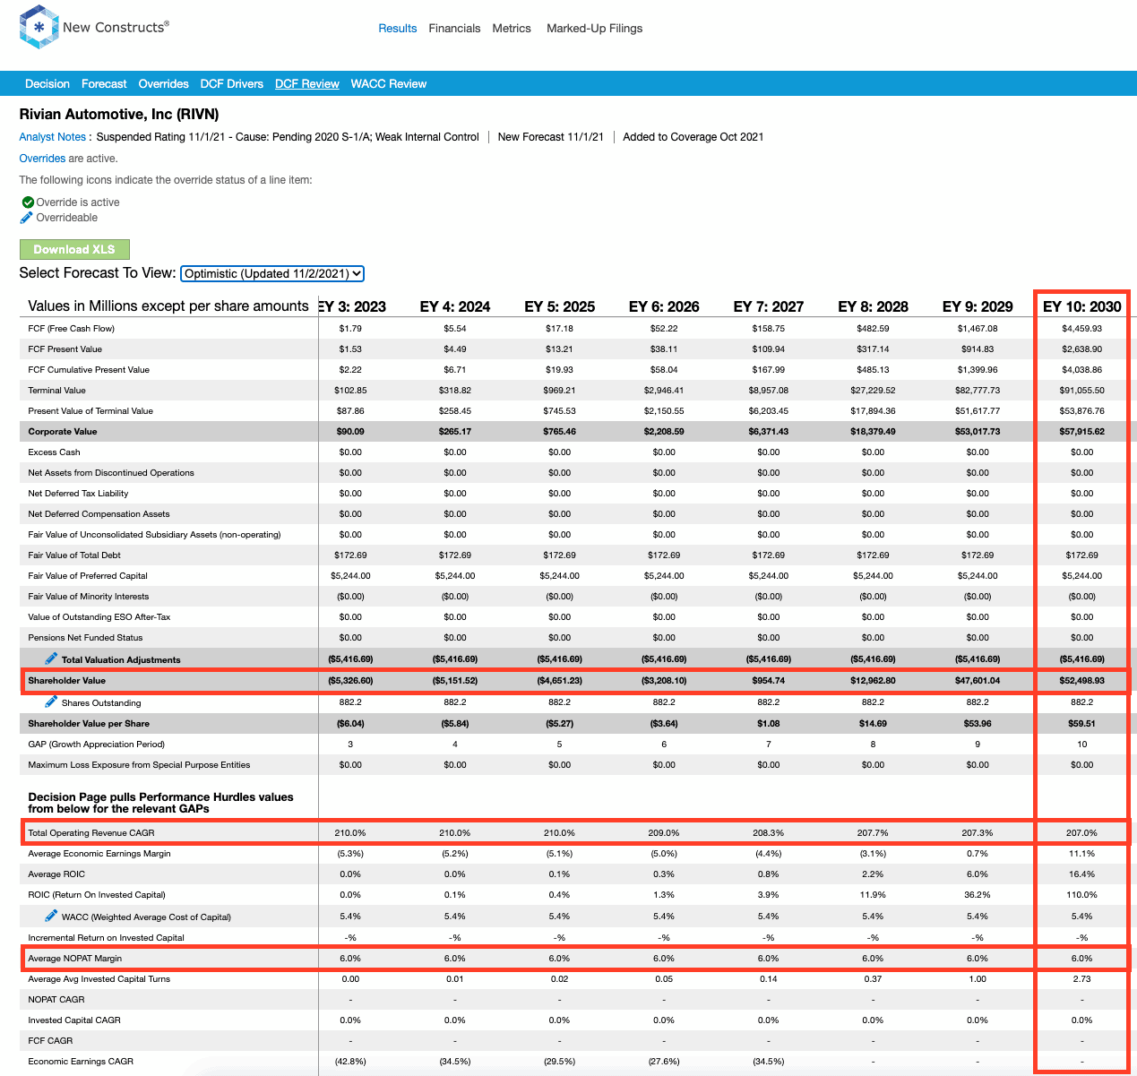Click the 2030 revenue CAGR 207.0% cell
Viewport: 1137px width, 1076px height.
point(1081,833)
